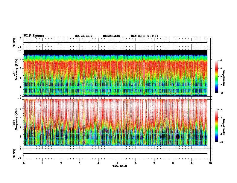Click the ch.3 flat waveform line
Viewport: 237px width, 183px height.
[115, 153]
